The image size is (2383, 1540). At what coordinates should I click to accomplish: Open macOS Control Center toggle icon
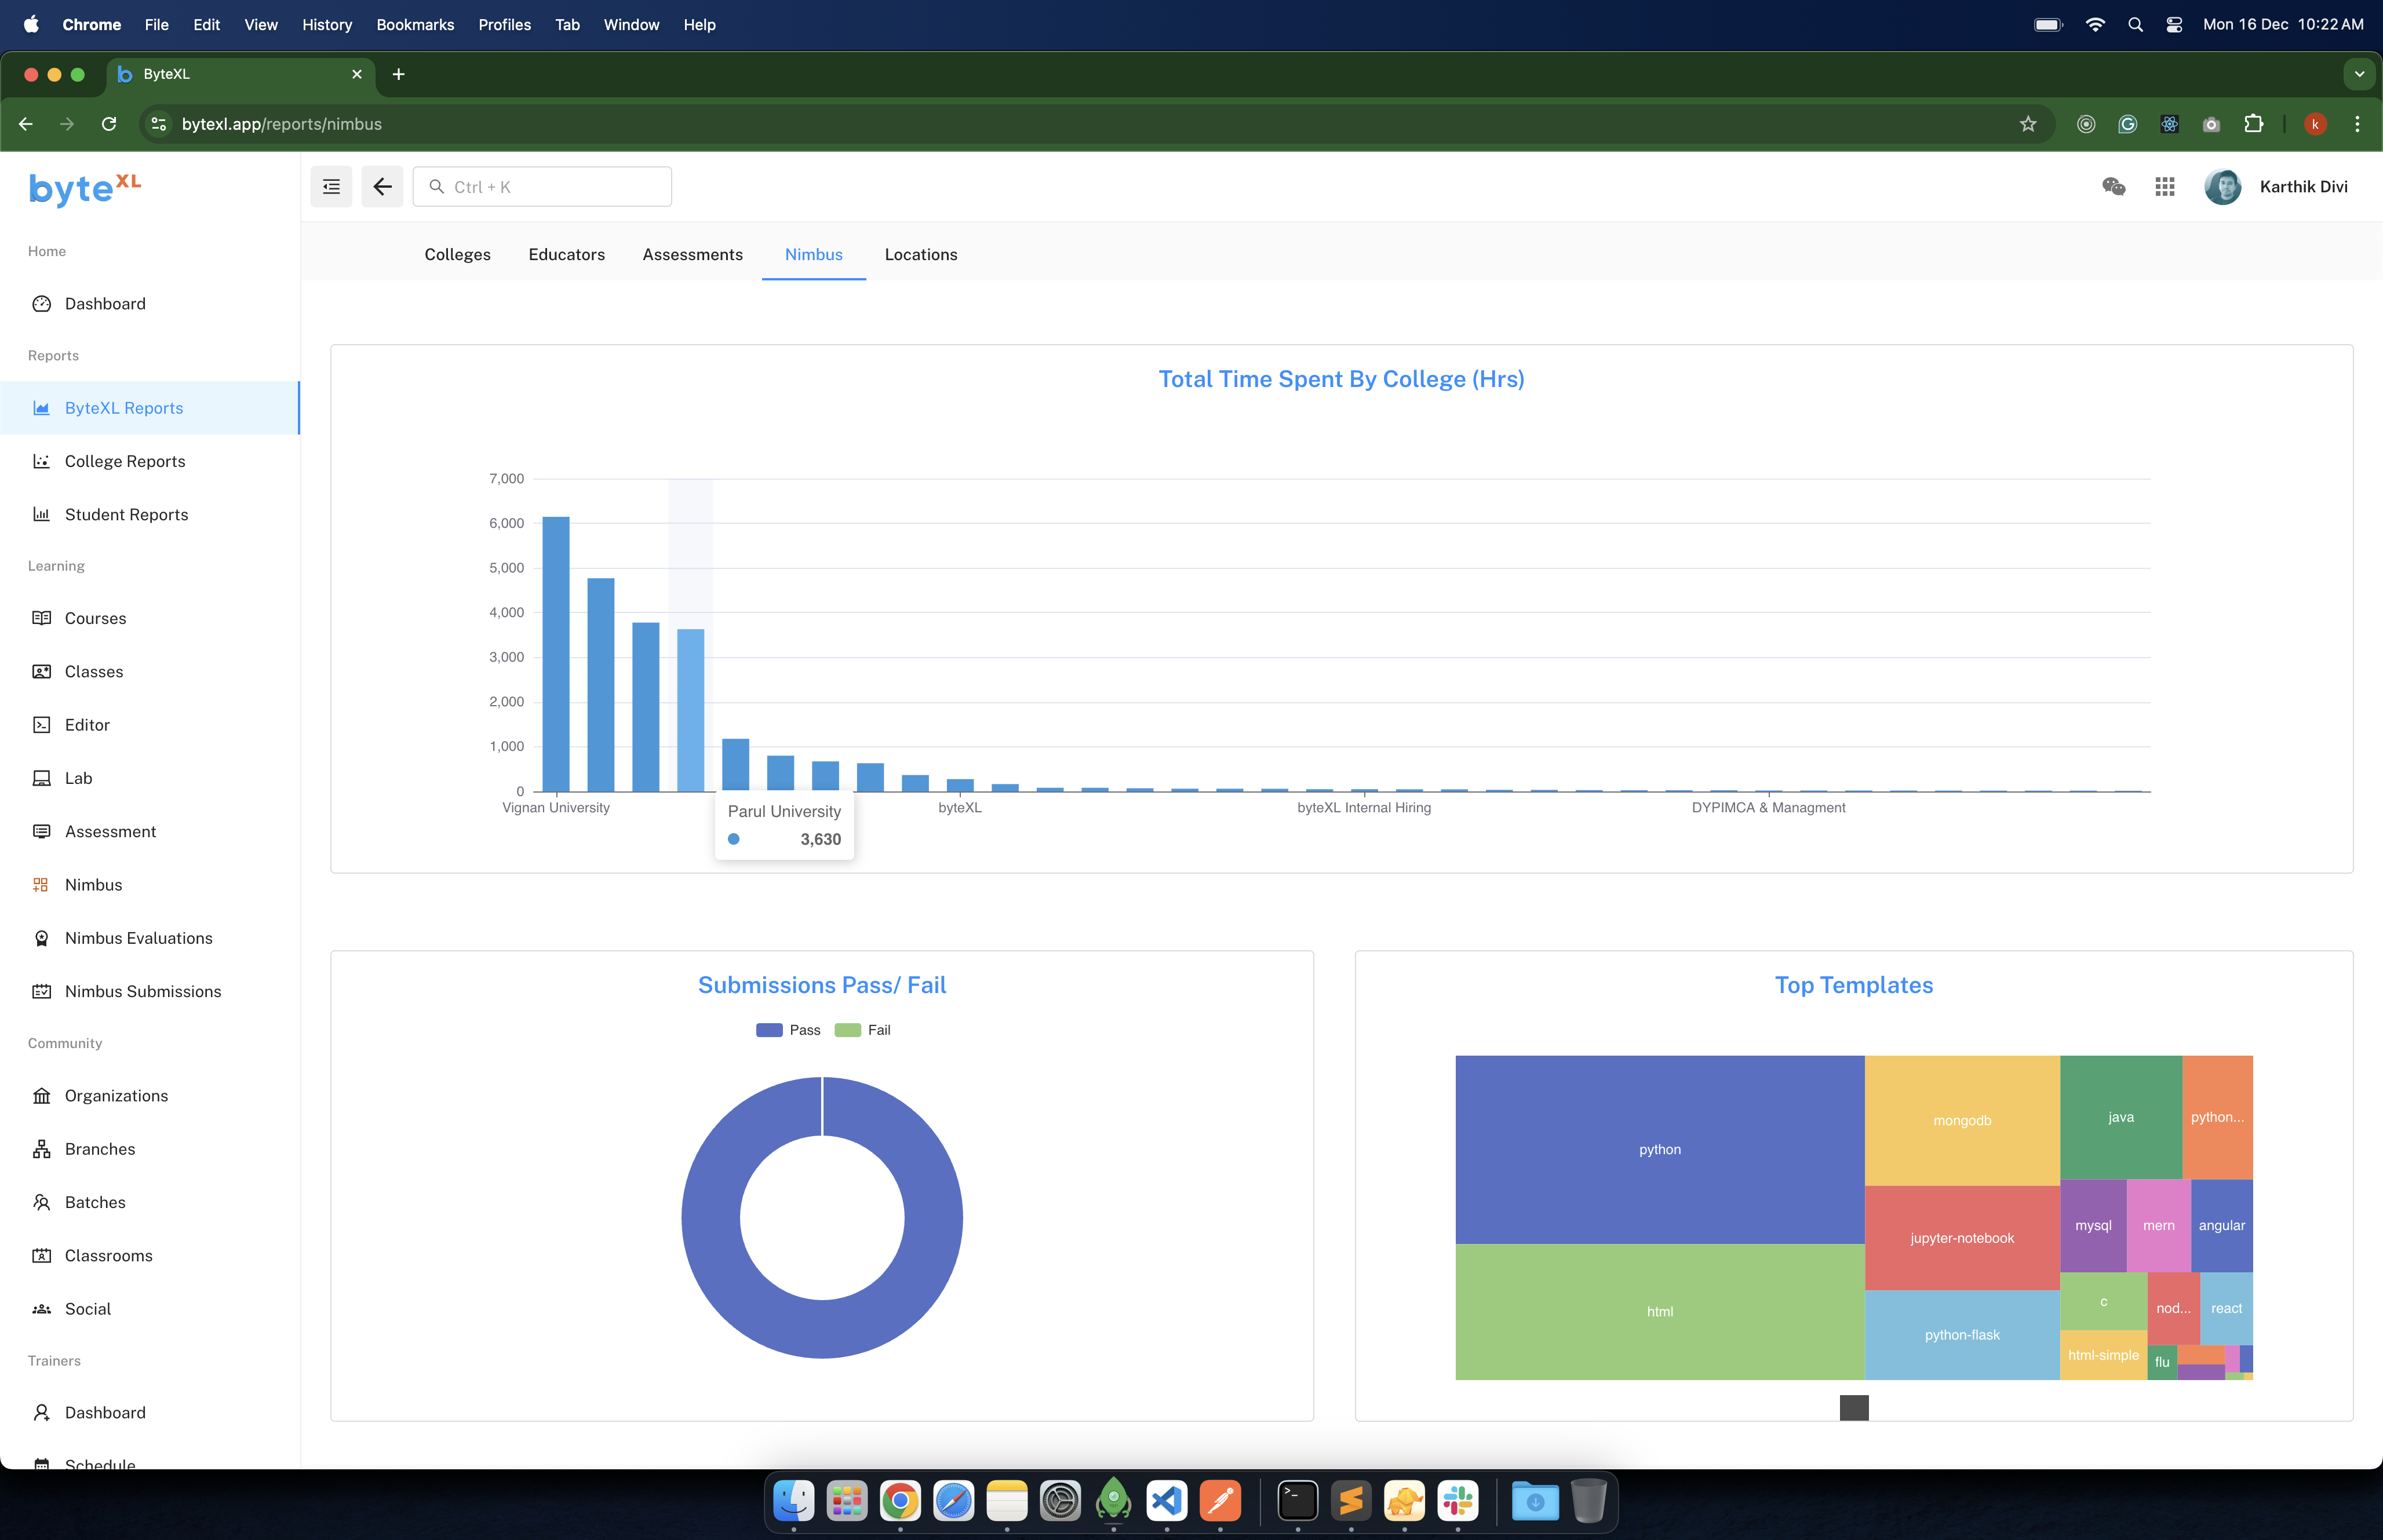[x=2174, y=25]
